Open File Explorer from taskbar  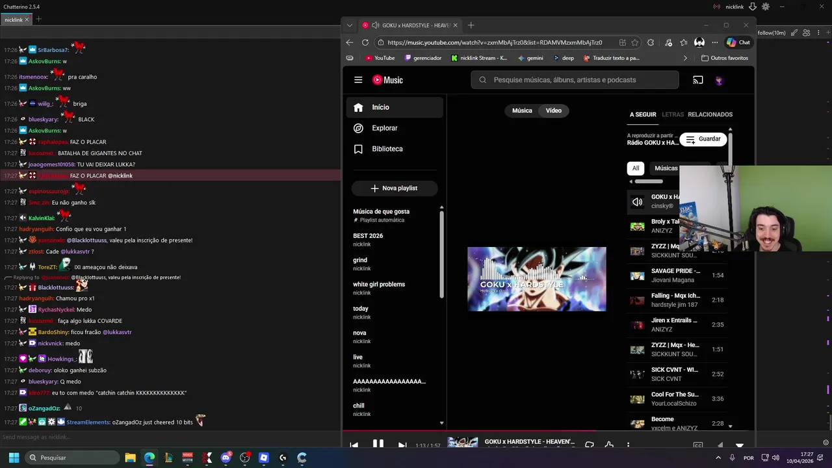coord(130,458)
